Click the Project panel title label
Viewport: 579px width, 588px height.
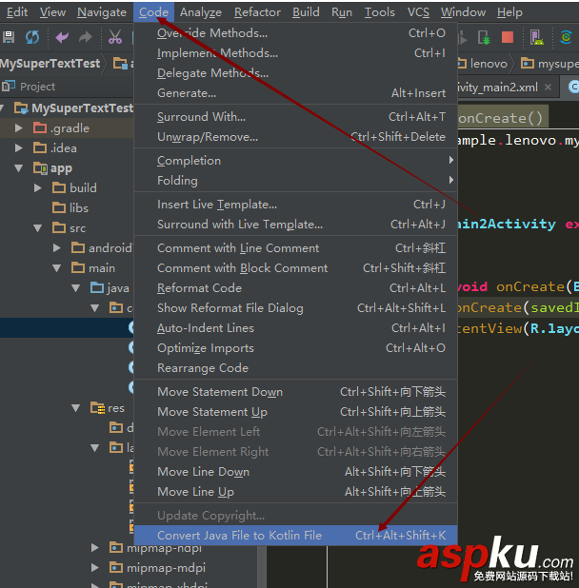pyautogui.click(x=37, y=87)
